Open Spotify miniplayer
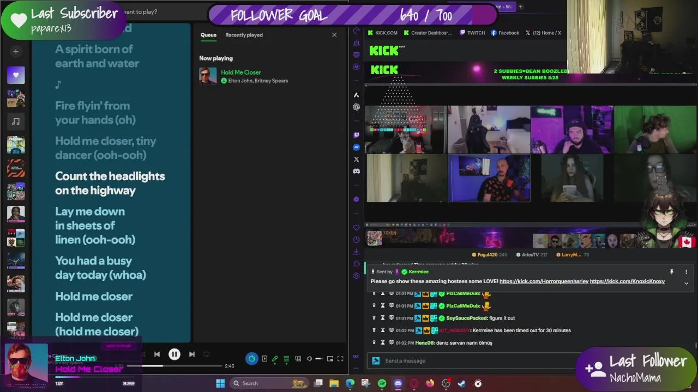Image resolution: width=698 pixels, height=392 pixels. pyautogui.click(x=330, y=359)
